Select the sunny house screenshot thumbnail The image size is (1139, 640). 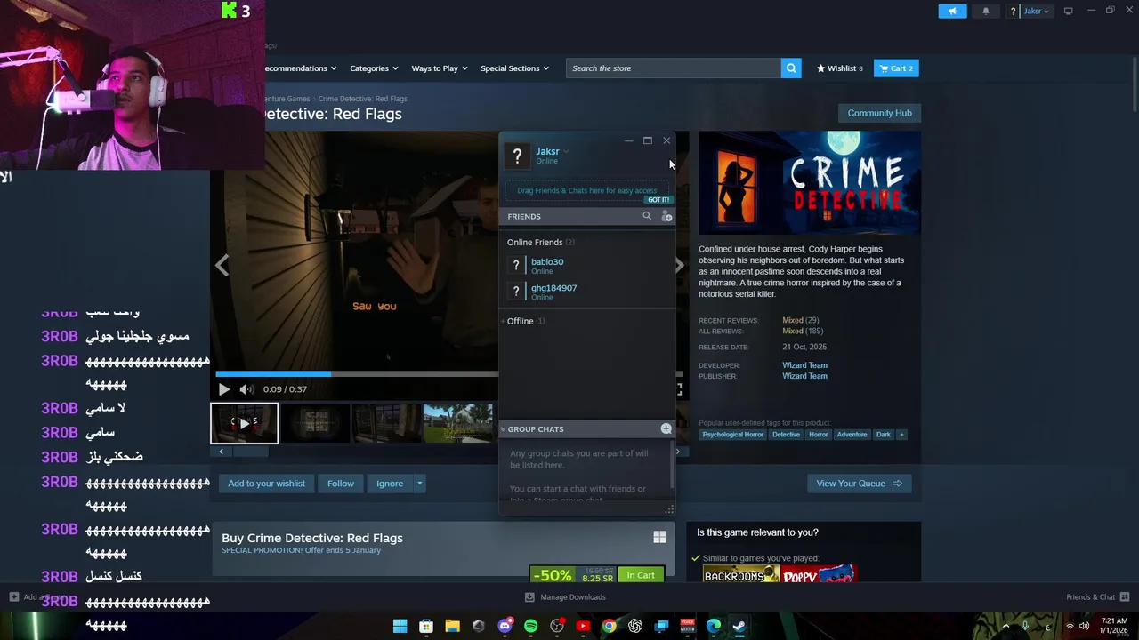tap(457, 423)
